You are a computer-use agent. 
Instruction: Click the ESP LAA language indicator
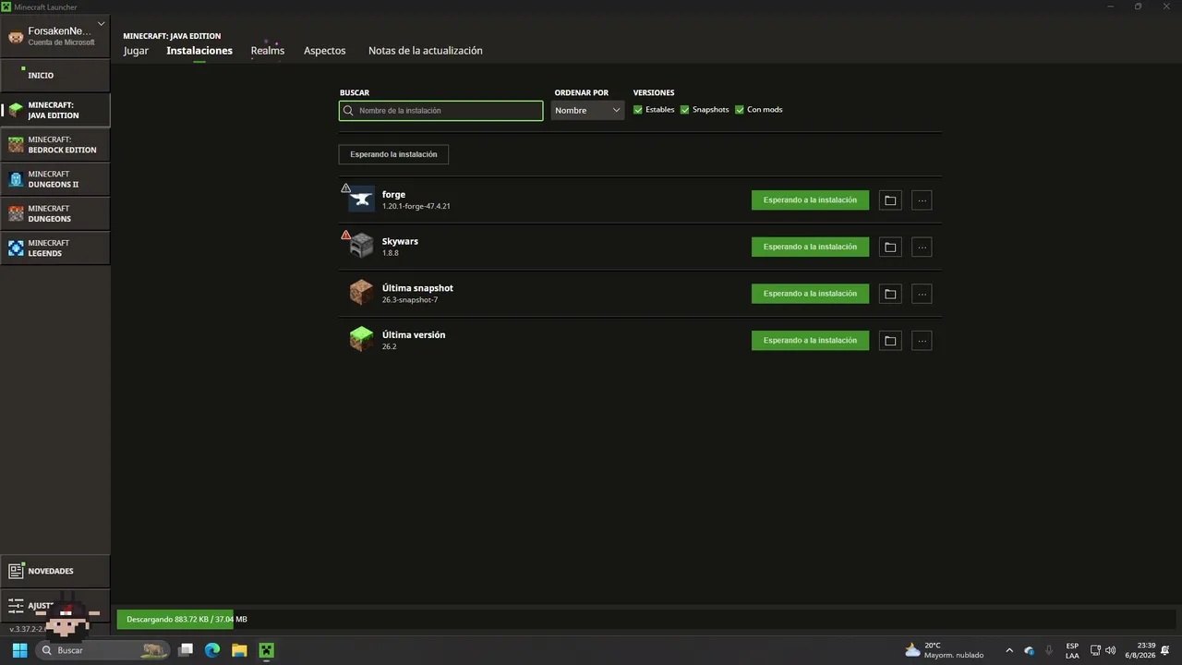point(1072,650)
